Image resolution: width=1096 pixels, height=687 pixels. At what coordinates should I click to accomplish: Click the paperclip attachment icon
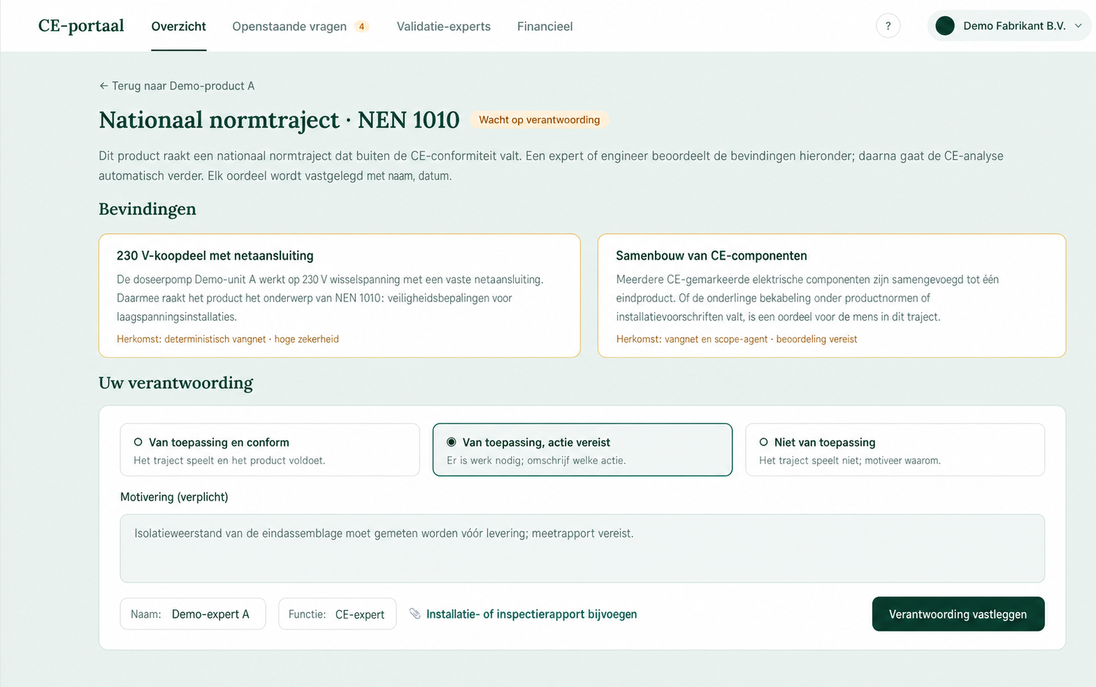(415, 614)
